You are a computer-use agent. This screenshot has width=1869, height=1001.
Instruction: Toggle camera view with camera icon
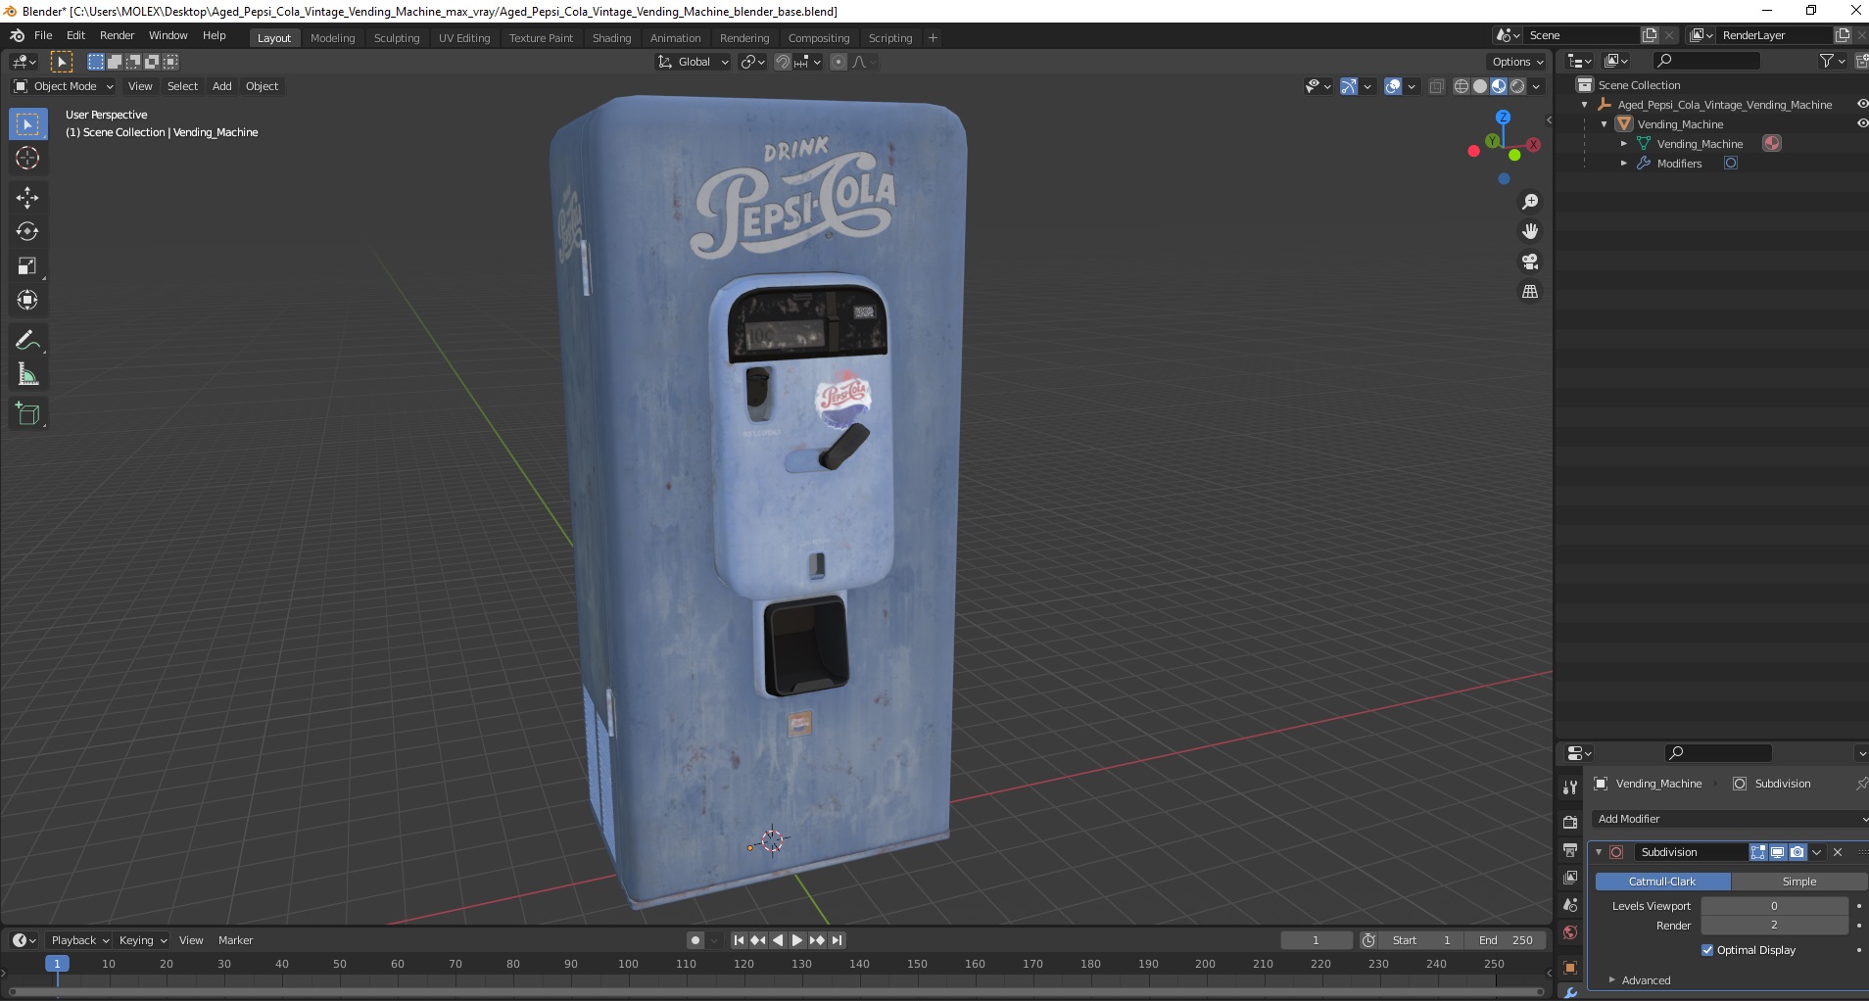1529,262
